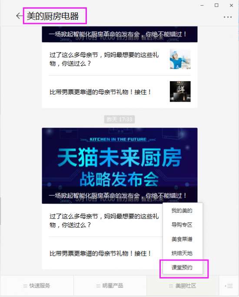Go back using the left arrow icon
This screenshot has height=297, width=239.
[19, 16]
